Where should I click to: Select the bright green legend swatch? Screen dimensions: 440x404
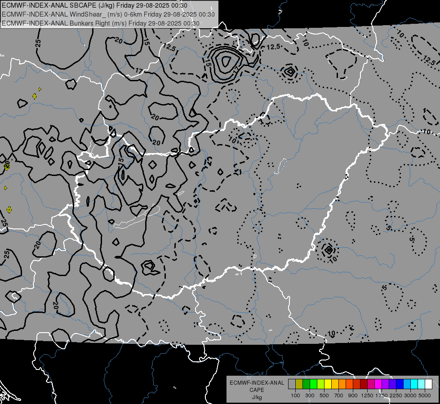click(313, 384)
